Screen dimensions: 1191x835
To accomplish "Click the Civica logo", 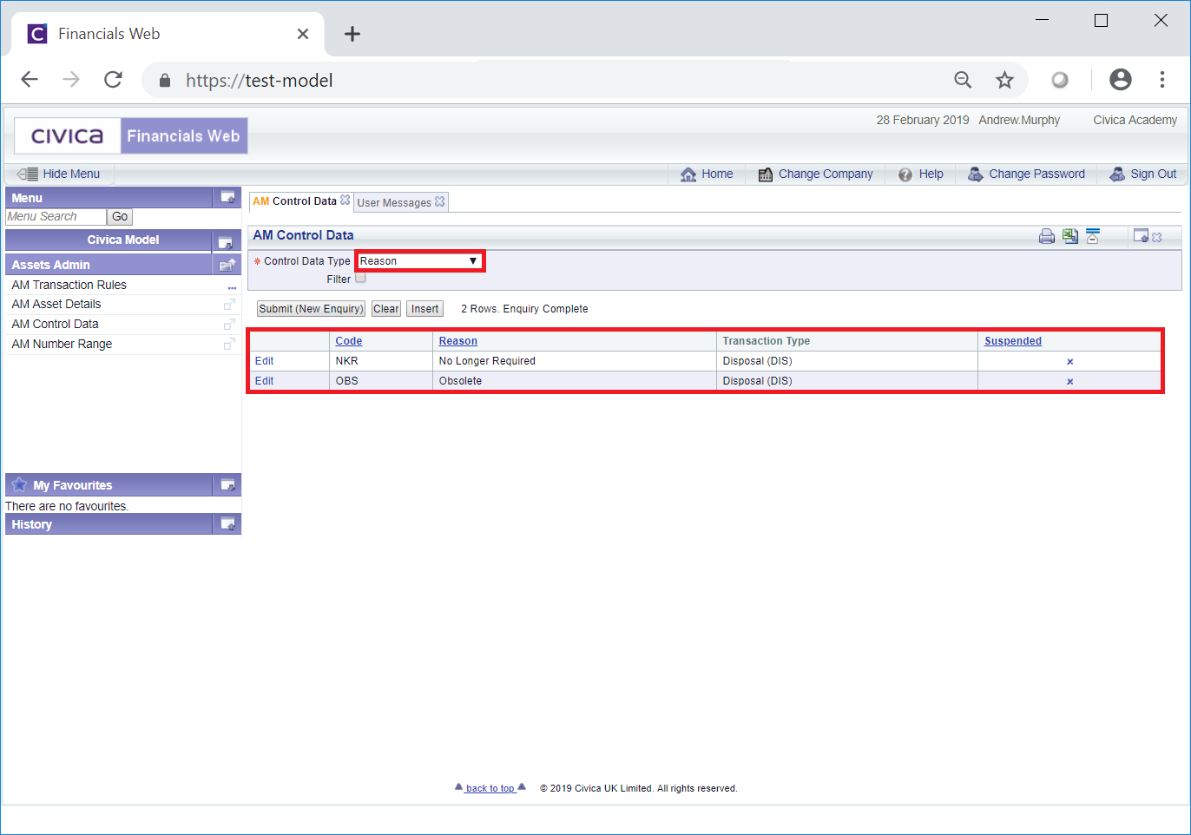I will (68, 136).
